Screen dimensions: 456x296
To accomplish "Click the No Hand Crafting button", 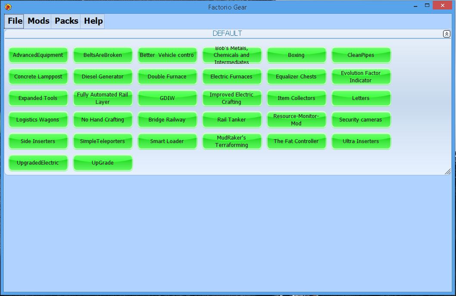I will (x=102, y=120).
